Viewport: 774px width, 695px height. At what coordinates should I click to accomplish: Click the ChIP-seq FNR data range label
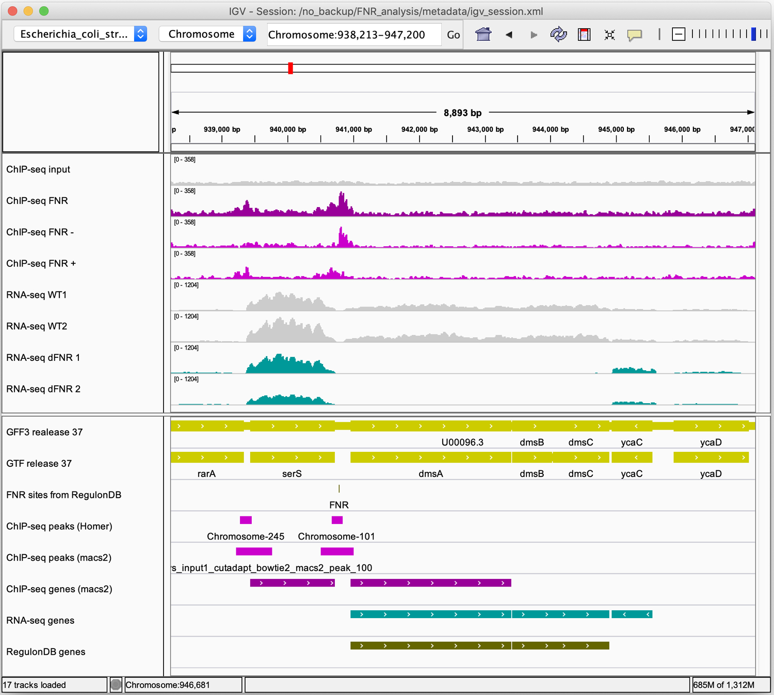(185, 191)
